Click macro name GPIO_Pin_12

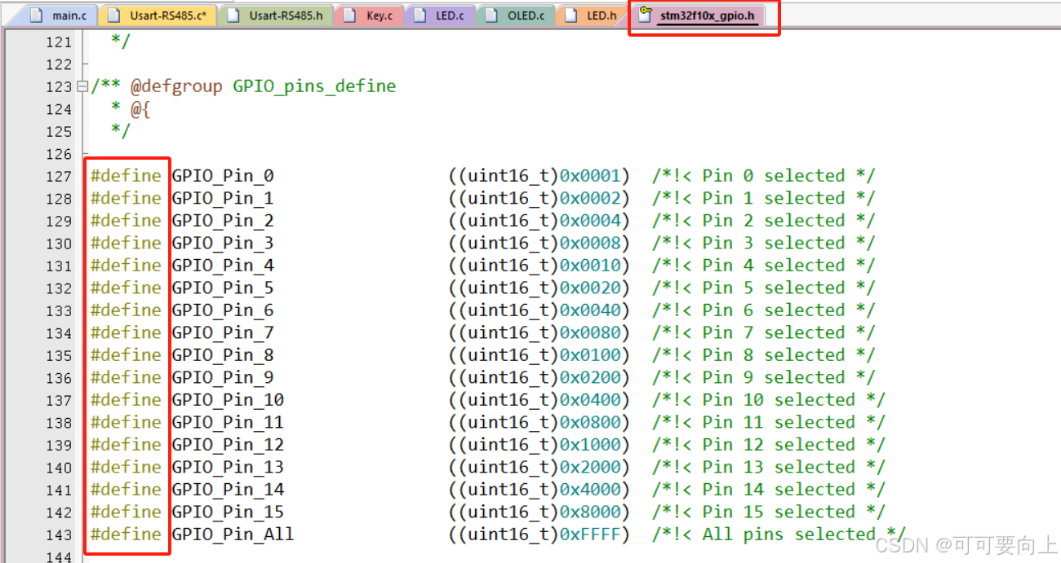(x=228, y=445)
